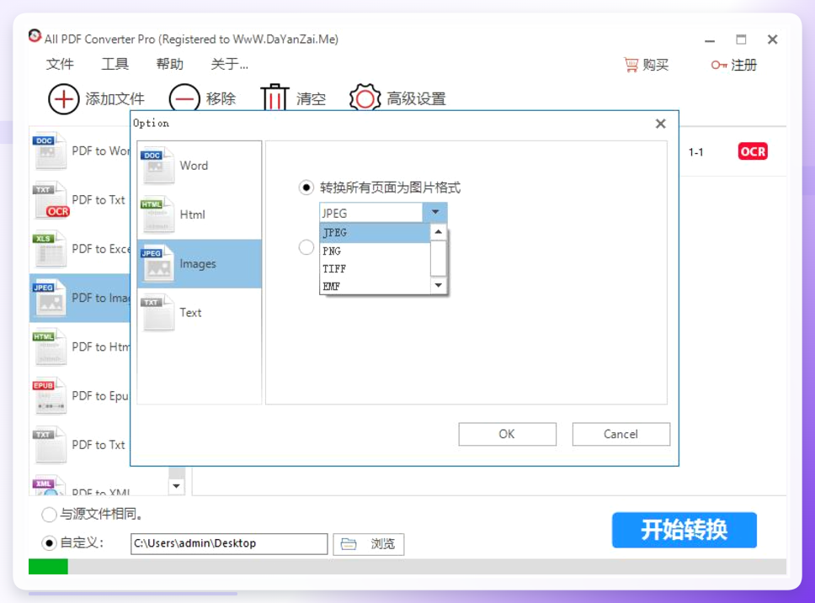The height and width of the screenshot is (603, 815).
Task: Select the second unlabeled radio option
Action: click(x=306, y=247)
